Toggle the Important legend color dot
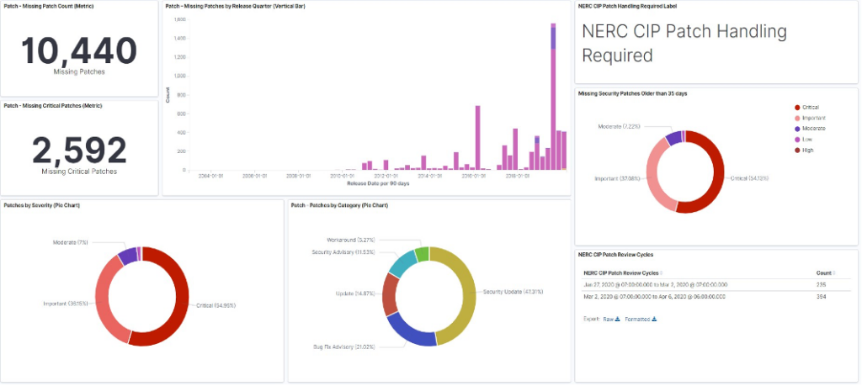The height and width of the screenshot is (386, 862). pyautogui.click(x=797, y=118)
